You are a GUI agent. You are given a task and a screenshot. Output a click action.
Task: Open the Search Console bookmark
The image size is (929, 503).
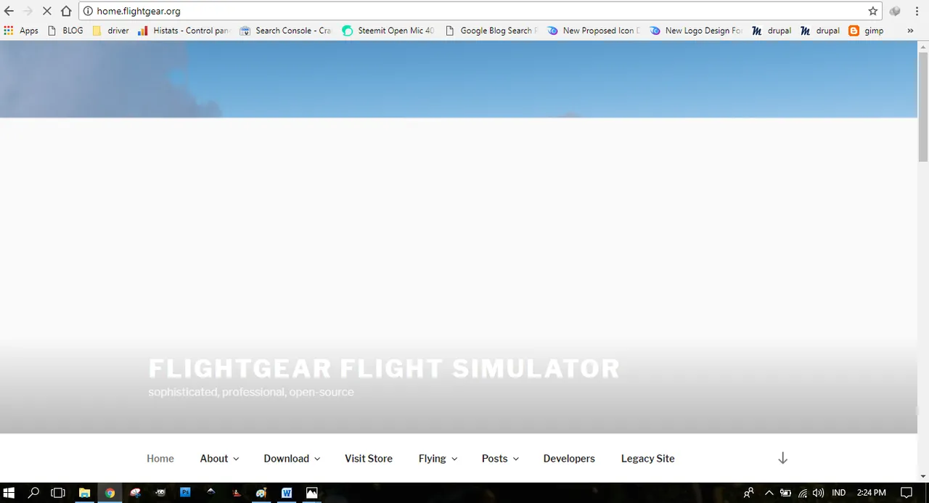[286, 30]
